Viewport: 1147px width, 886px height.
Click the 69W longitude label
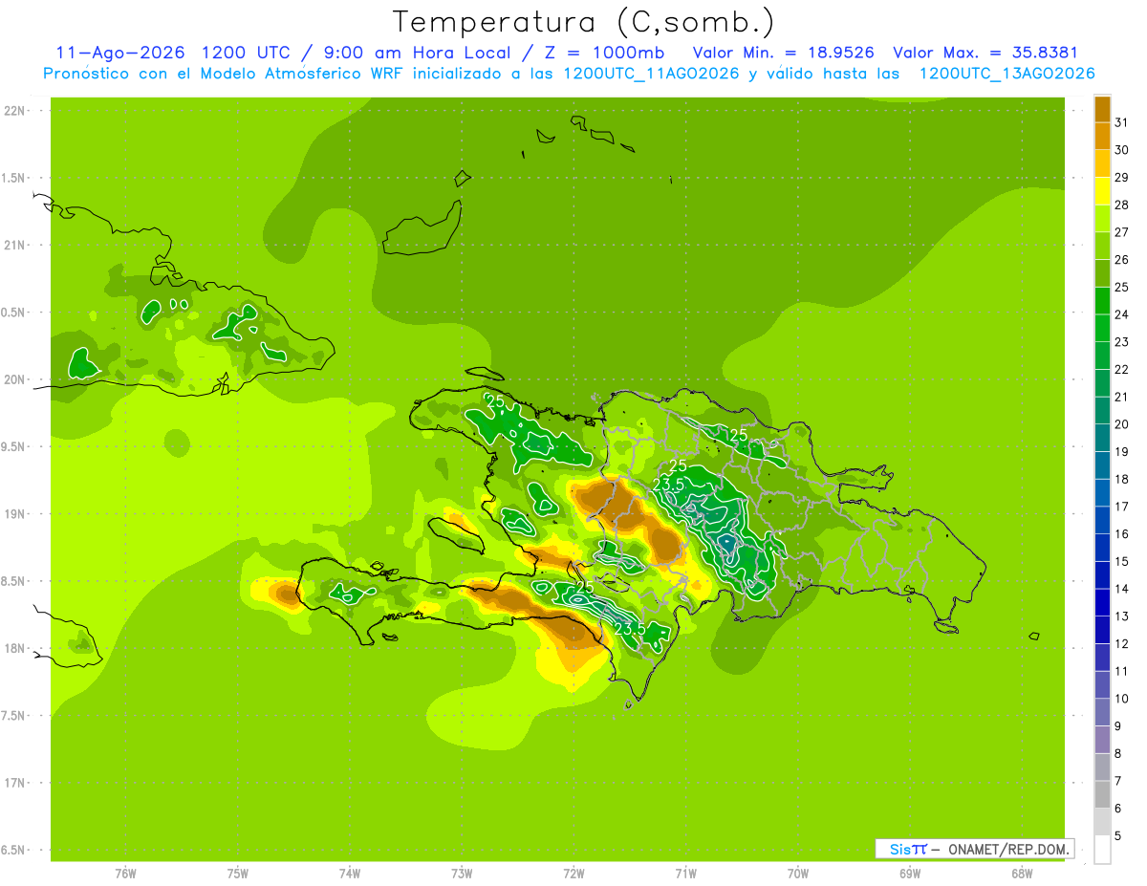click(x=910, y=873)
